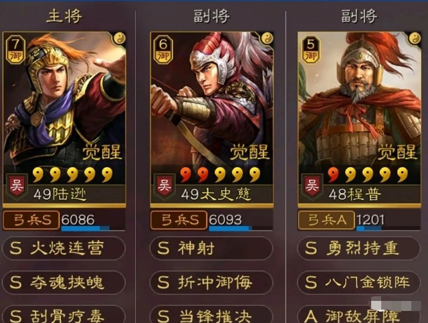Click the 吴 faction badge on 陆逊's card
Screen dimensions: 428x323
[x=17, y=186]
